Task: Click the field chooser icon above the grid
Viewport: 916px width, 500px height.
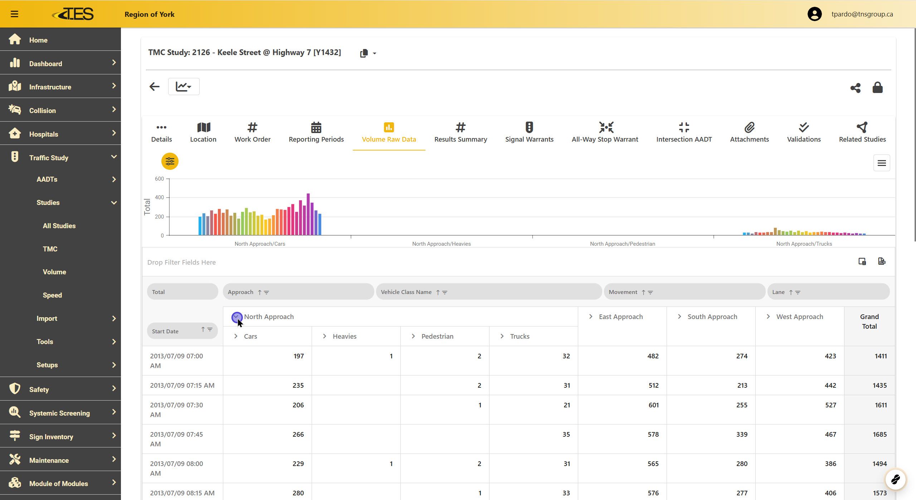Action: click(x=862, y=261)
